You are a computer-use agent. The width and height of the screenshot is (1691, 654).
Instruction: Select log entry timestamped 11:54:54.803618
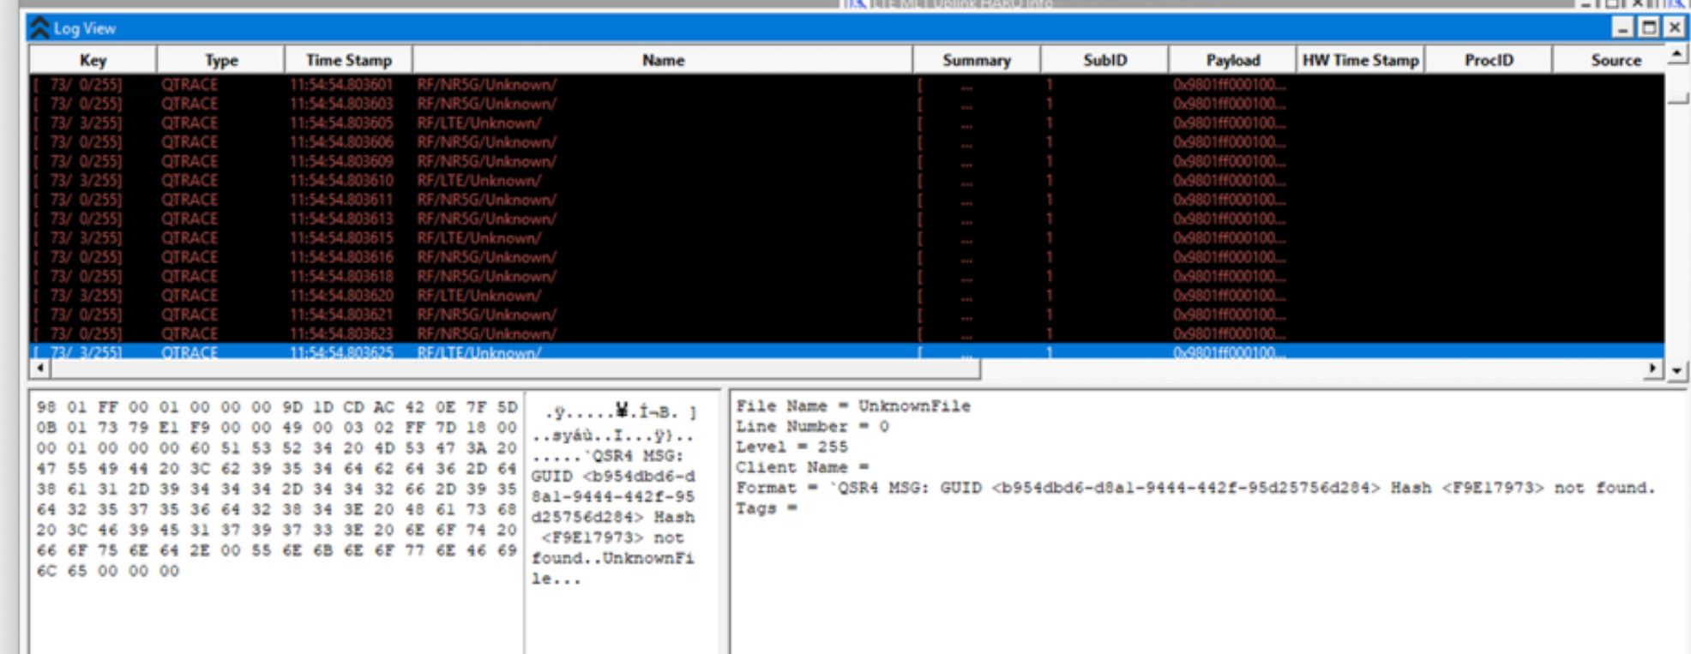pyautogui.click(x=341, y=277)
